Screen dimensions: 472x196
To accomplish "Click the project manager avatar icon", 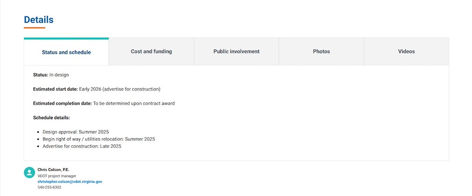I will (x=29, y=172).
